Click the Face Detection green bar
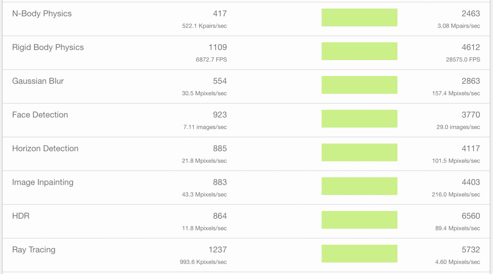493x274 pixels. [359, 119]
